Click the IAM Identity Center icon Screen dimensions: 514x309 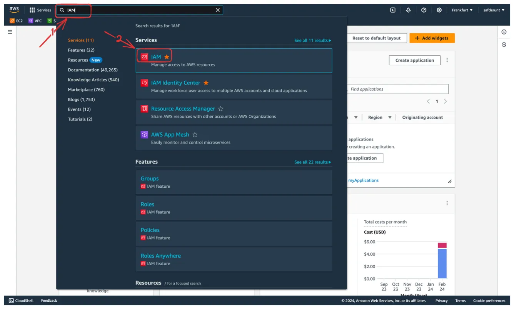pyautogui.click(x=144, y=83)
